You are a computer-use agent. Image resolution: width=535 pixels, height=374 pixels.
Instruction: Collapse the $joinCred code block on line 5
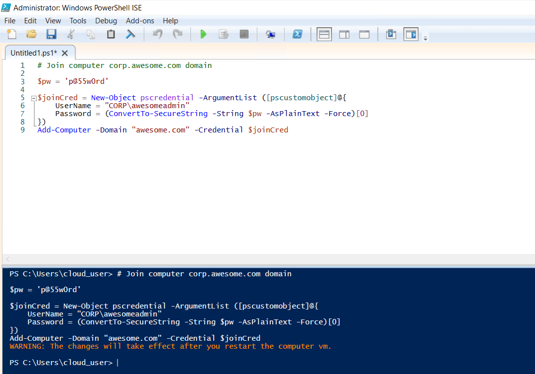34,98
